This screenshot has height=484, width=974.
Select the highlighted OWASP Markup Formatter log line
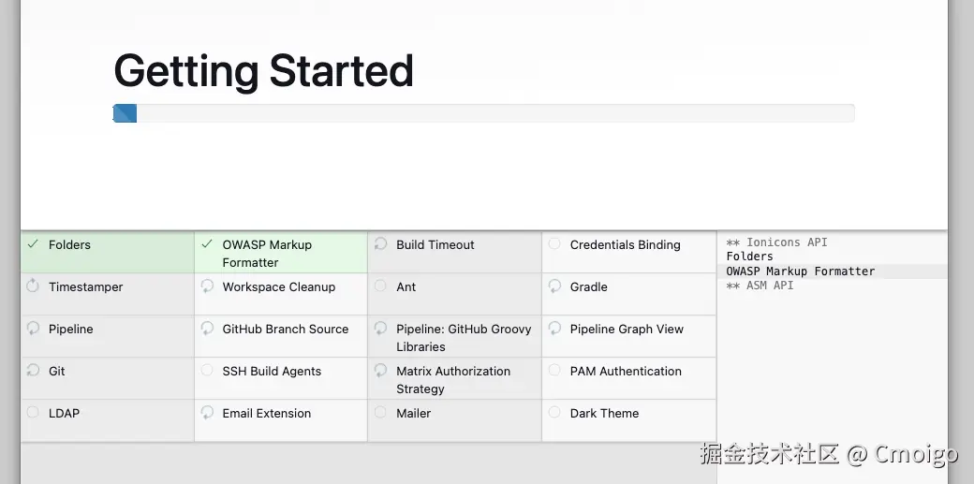801,271
